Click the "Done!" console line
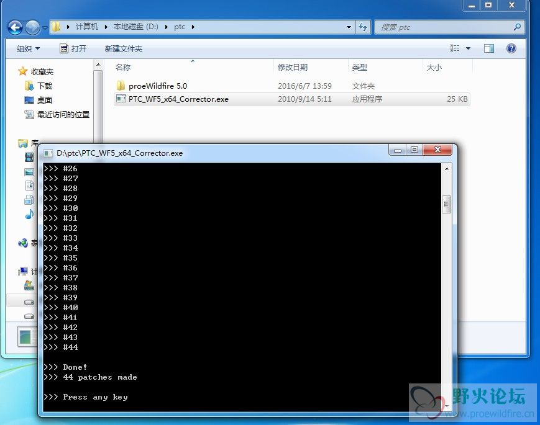This screenshot has height=425, width=540. [x=75, y=367]
